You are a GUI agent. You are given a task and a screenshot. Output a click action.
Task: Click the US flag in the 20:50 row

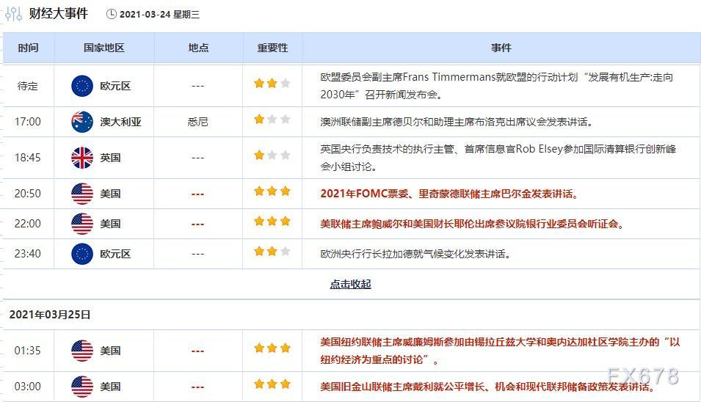[82, 194]
